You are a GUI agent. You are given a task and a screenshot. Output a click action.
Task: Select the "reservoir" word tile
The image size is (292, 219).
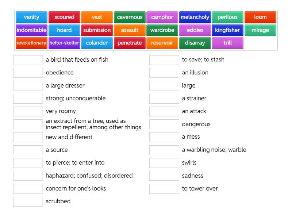162,43
